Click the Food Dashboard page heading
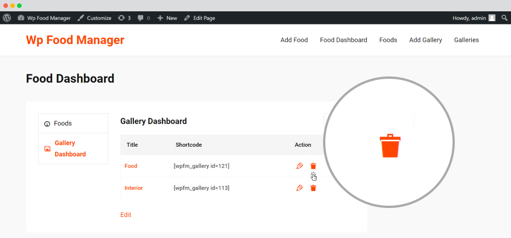 coord(70,79)
